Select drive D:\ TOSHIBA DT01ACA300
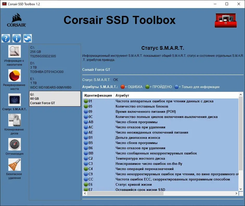The width and height of the screenshot is (245, 206). 55,67
